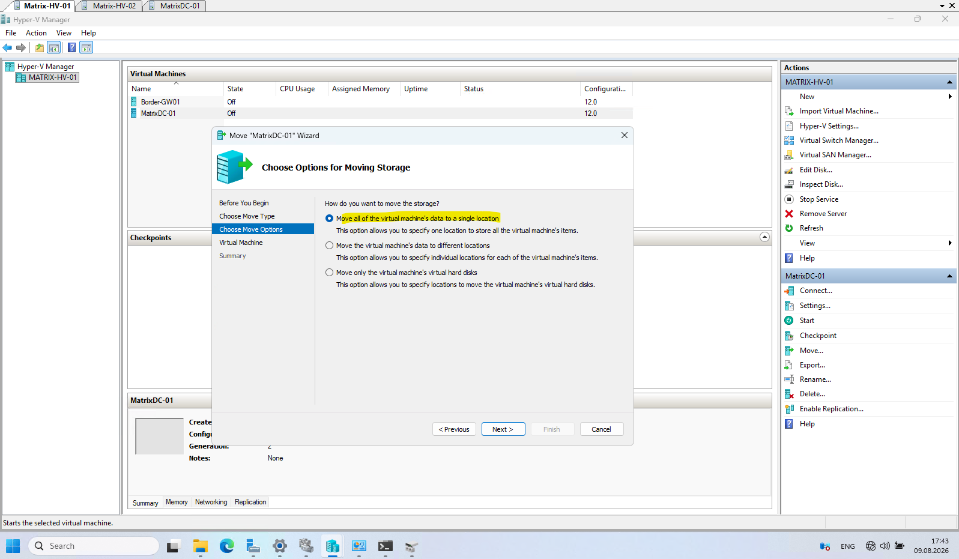Click the Back arrow in the toolbar

[7, 47]
